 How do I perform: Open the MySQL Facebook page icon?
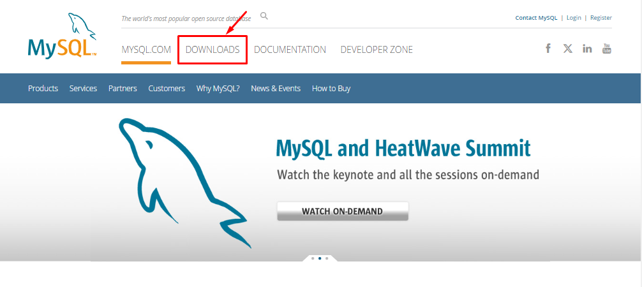pyautogui.click(x=548, y=48)
